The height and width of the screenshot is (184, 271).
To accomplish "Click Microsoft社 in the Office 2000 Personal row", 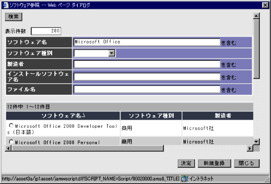I will (198, 142).
